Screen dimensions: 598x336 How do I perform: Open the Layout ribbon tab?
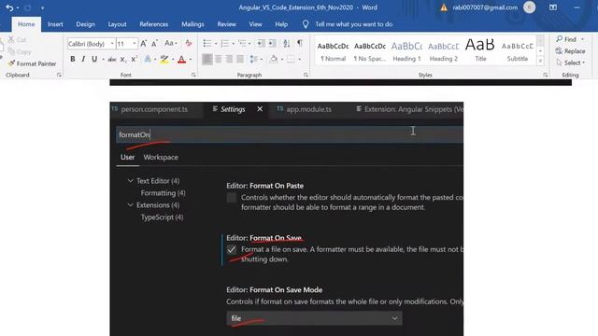tap(117, 24)
